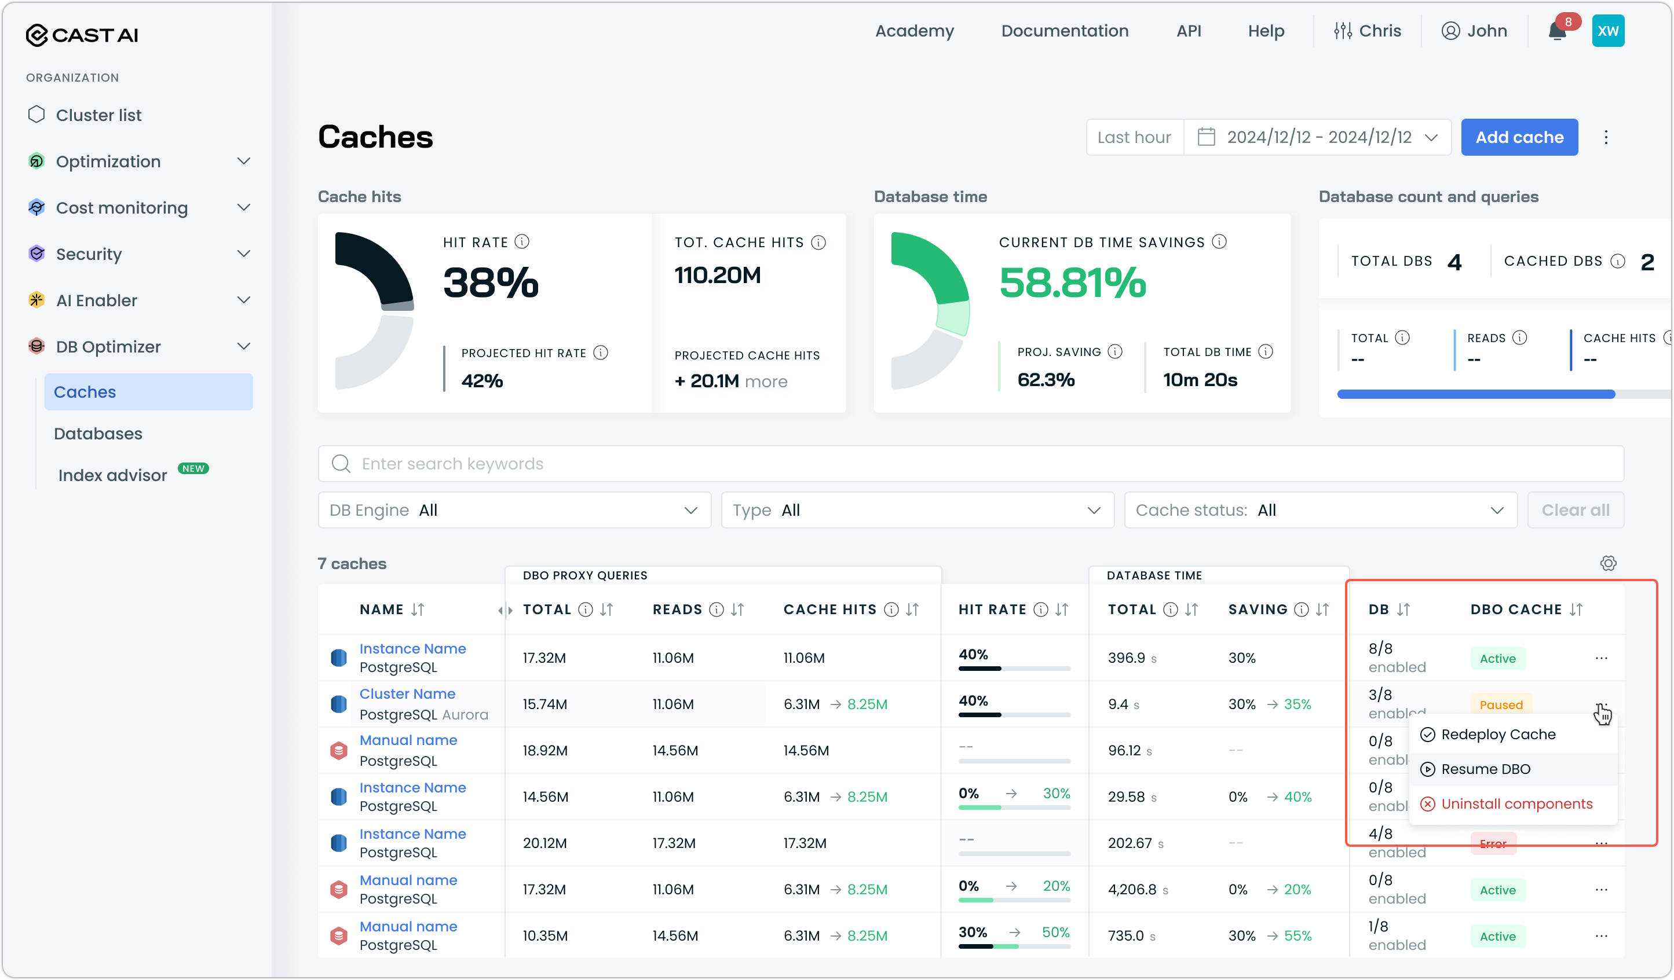Expand the Optimization sidebar section

[244, 162]
